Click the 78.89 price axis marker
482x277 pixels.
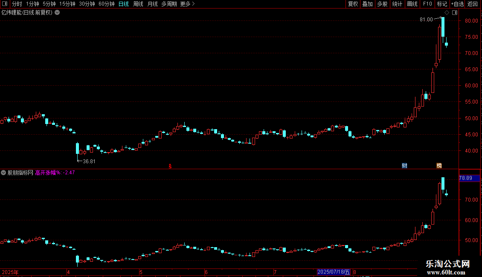pyautogui.click(x=469, y=178)
